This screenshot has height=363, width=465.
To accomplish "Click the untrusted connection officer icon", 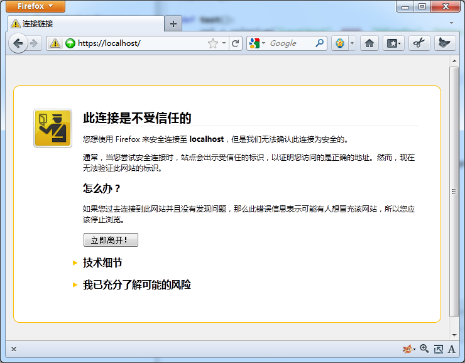I will click(x=53, y=128).
